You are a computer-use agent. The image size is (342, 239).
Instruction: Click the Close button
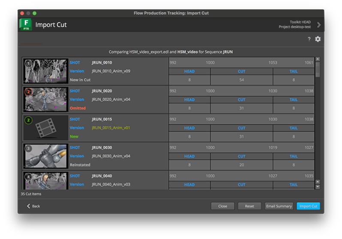click(x=222, y=206)
